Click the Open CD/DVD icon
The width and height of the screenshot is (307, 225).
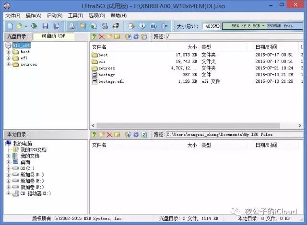click(x=34, y=26)
